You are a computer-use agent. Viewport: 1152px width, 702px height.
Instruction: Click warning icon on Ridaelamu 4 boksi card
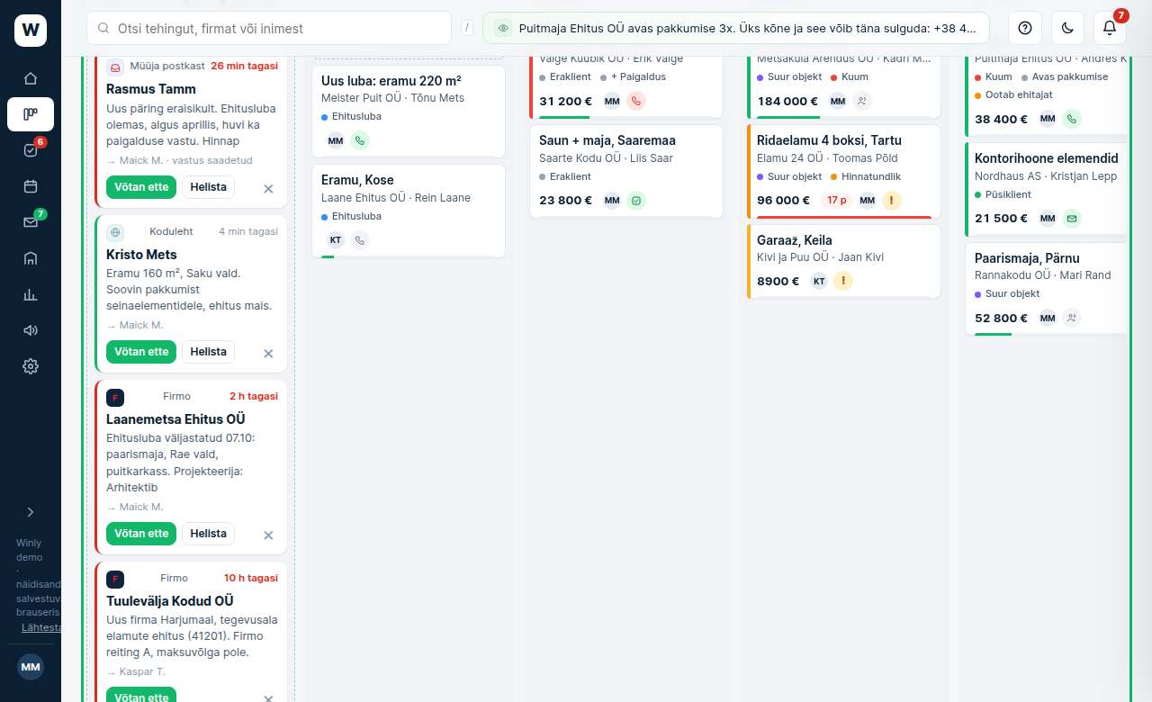(x=891, y=200)
